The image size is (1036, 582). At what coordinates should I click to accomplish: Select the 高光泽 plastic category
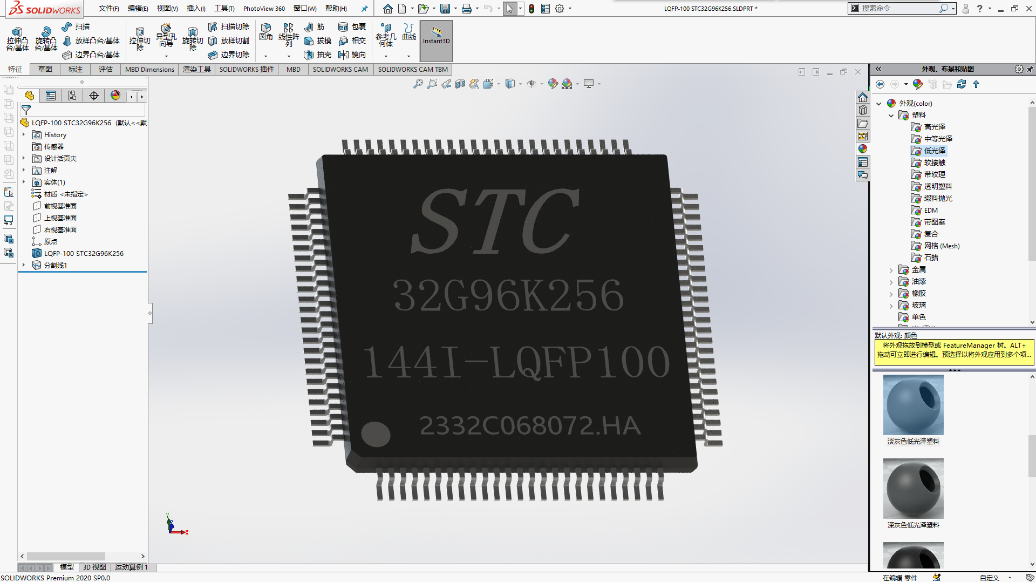929,127
